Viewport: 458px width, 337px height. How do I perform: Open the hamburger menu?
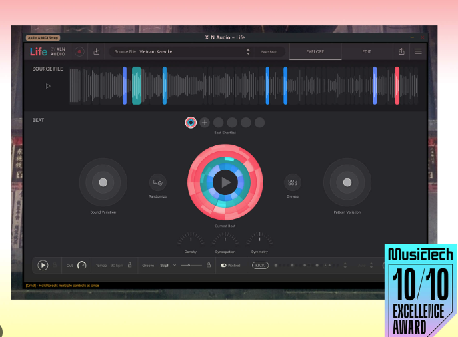(x=418, y=52)
